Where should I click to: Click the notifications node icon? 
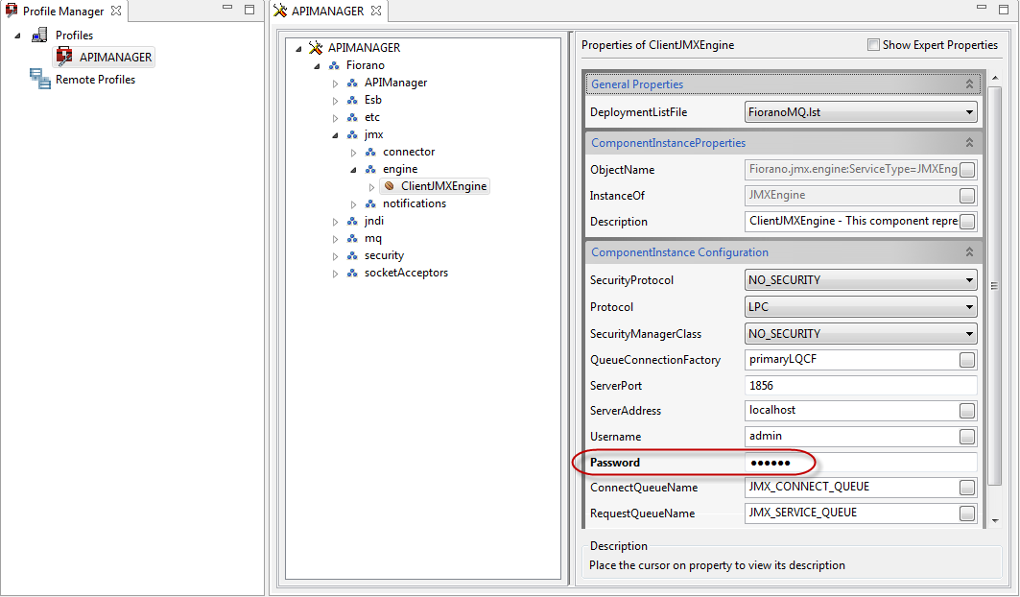370,203
